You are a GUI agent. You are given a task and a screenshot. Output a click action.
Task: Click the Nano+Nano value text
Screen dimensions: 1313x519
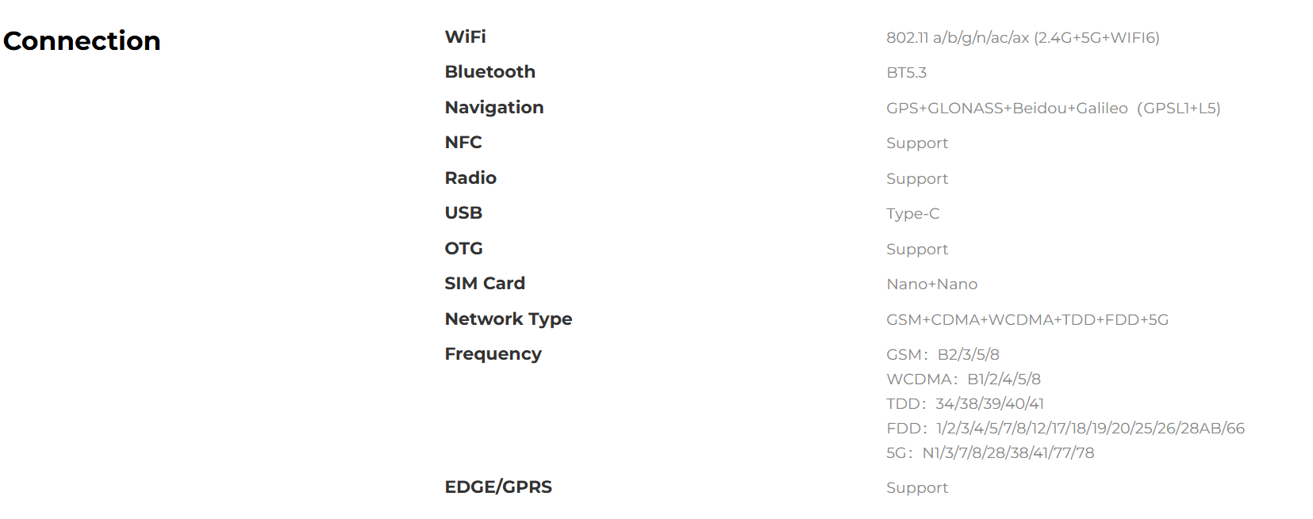pyautogui.click(x=931, y=284)
